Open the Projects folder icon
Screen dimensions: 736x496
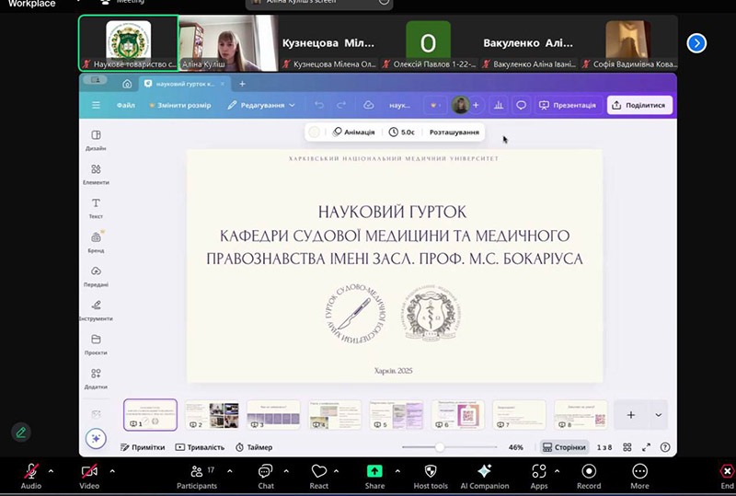click(96, 343)
